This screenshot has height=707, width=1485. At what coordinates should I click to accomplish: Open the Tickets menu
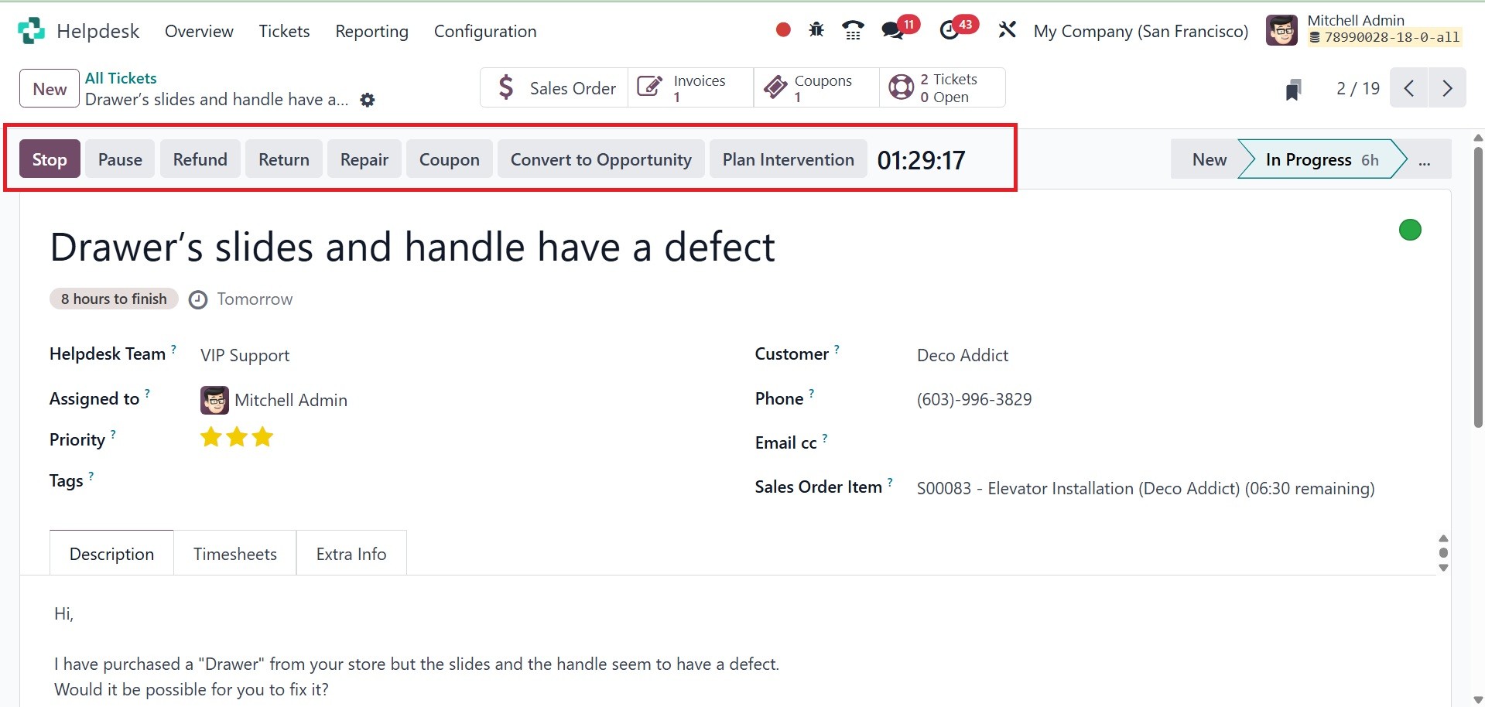[x=284, y=31]
